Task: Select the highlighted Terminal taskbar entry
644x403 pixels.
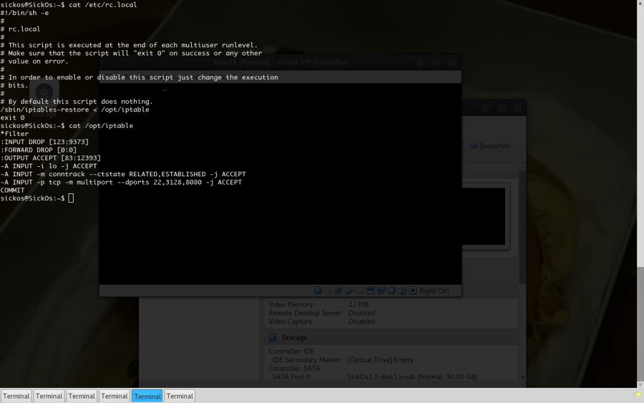Action: pos(147,395)
